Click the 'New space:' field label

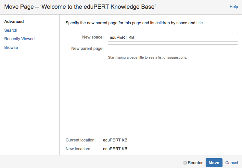point(93,37)
